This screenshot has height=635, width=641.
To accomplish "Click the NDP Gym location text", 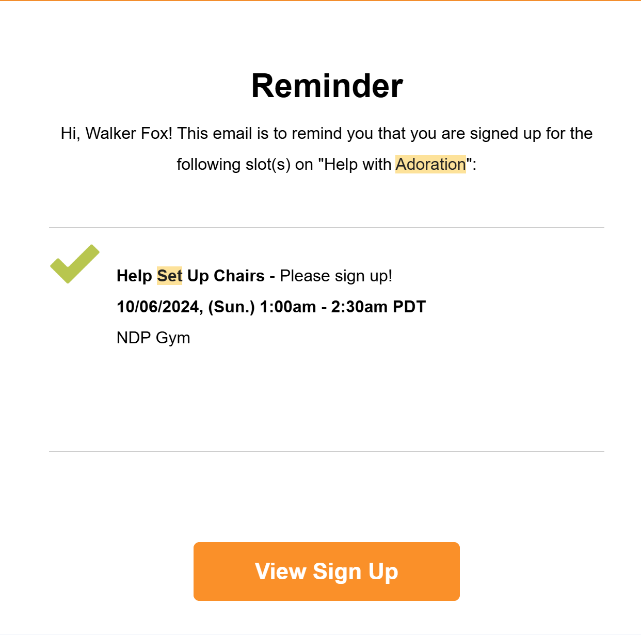I will click(x=153, y=338).
